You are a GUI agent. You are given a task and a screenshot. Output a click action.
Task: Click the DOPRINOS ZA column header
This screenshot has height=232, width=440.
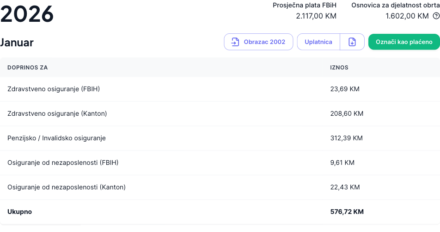pos(27,68)
